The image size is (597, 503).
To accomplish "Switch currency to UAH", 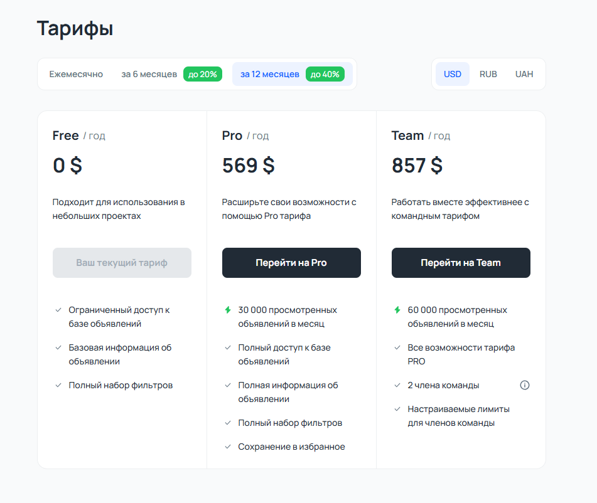I will click(524, 74).
